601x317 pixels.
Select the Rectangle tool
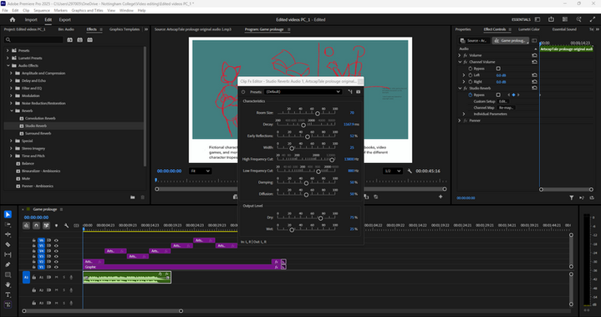8,275
